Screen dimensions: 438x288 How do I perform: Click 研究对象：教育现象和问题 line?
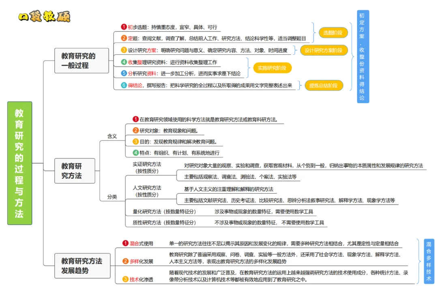coord(165,131)
